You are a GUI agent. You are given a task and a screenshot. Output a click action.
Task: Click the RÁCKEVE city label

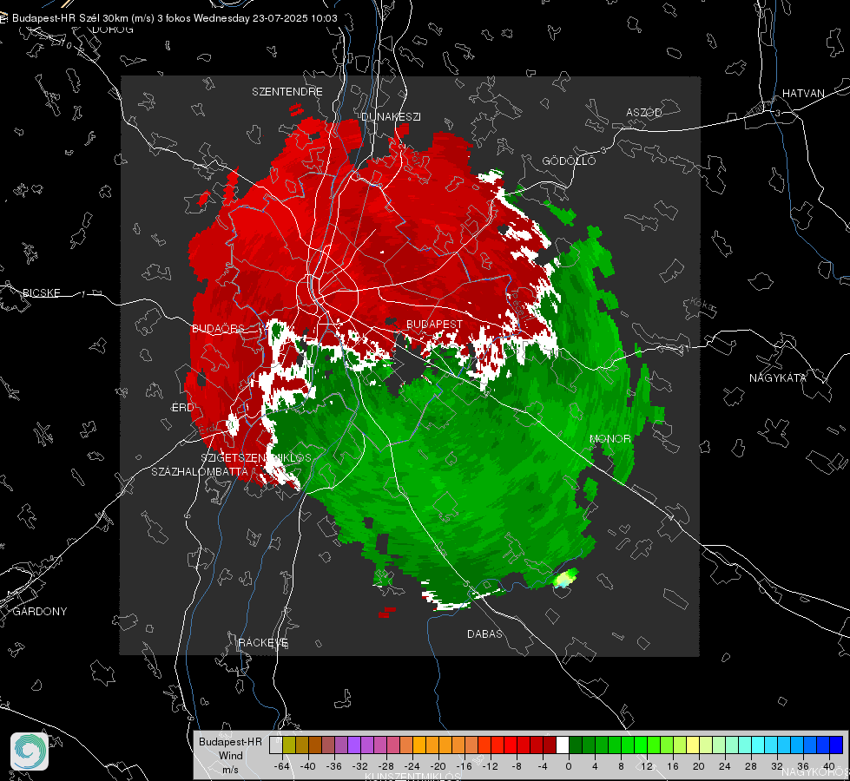[263, 642]
